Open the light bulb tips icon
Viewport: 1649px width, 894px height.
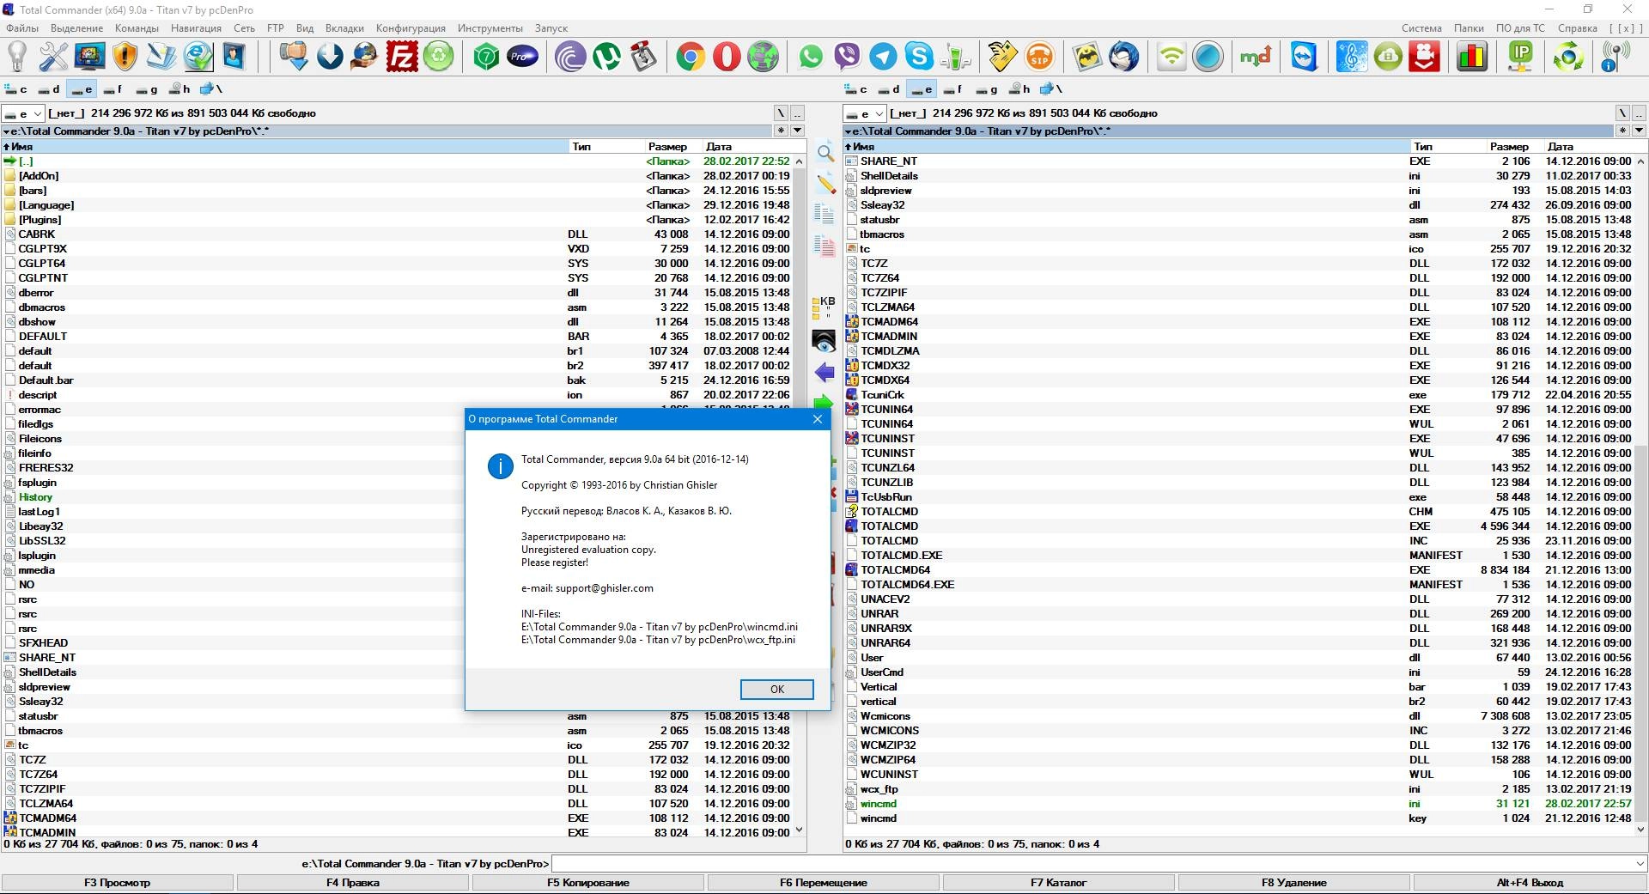pos(17,58)
